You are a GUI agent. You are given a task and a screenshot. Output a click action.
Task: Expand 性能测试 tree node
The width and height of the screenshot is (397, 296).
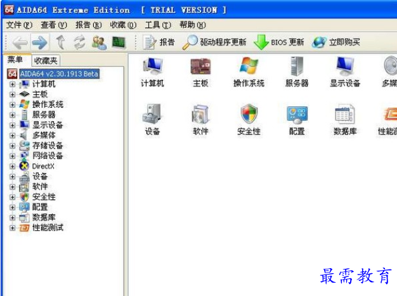click(x=12, y=228)
